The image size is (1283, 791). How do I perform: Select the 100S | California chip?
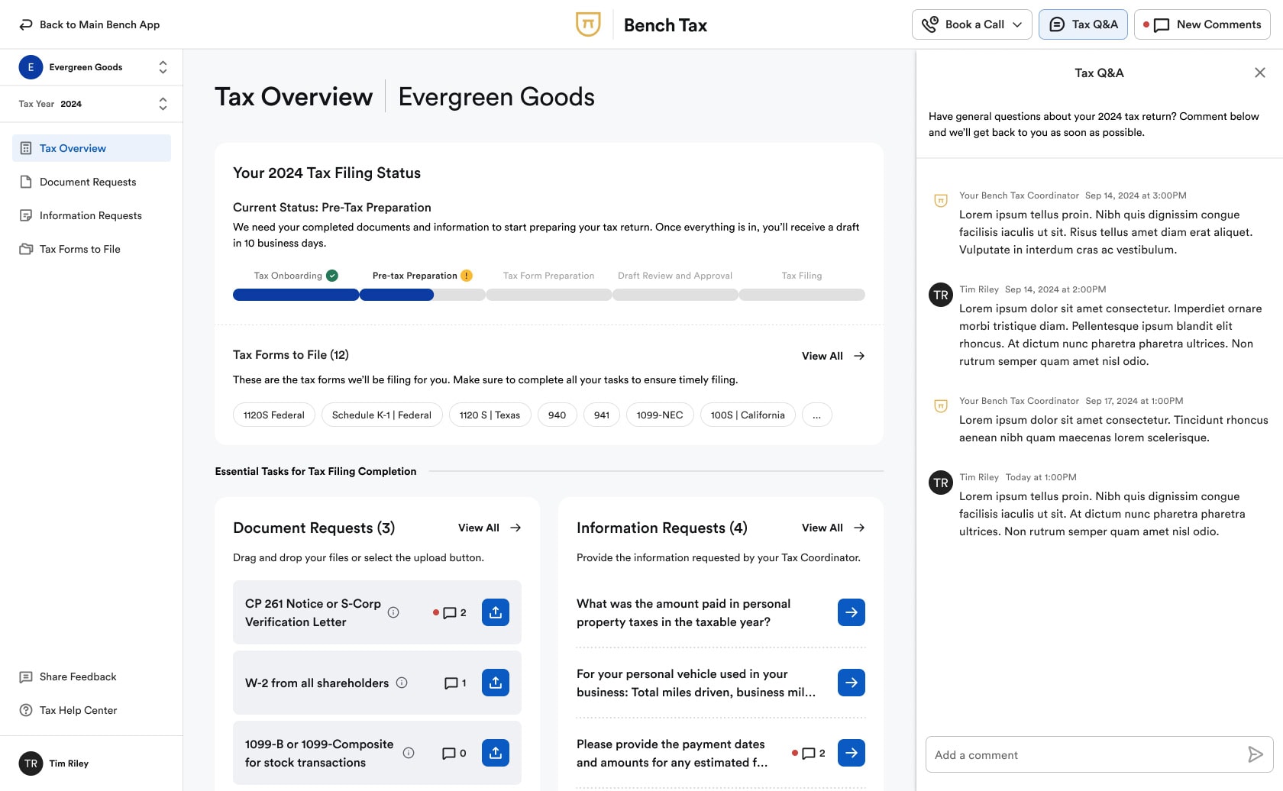point(748,415)
